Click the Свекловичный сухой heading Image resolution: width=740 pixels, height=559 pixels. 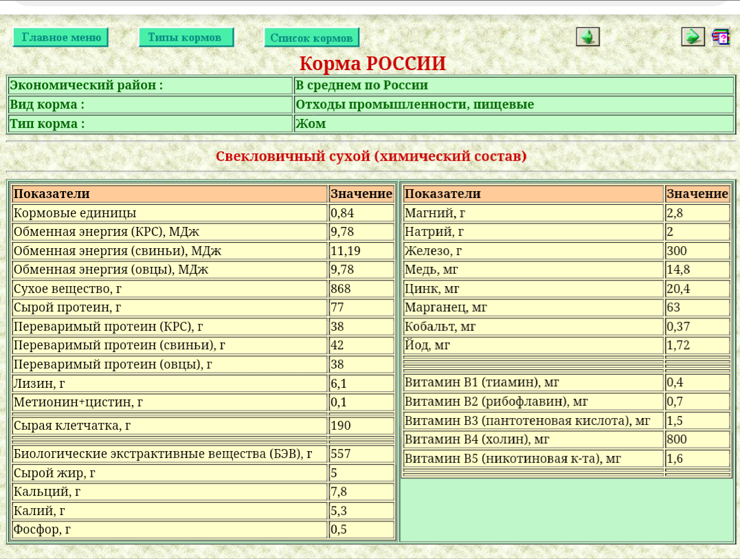pos(371,156)
